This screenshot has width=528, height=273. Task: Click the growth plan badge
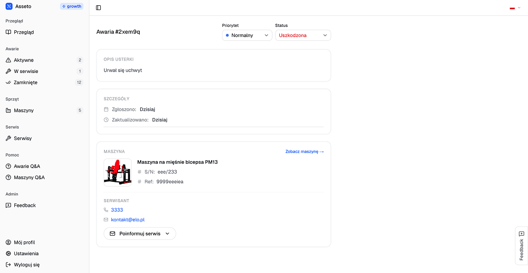point(72,6)
